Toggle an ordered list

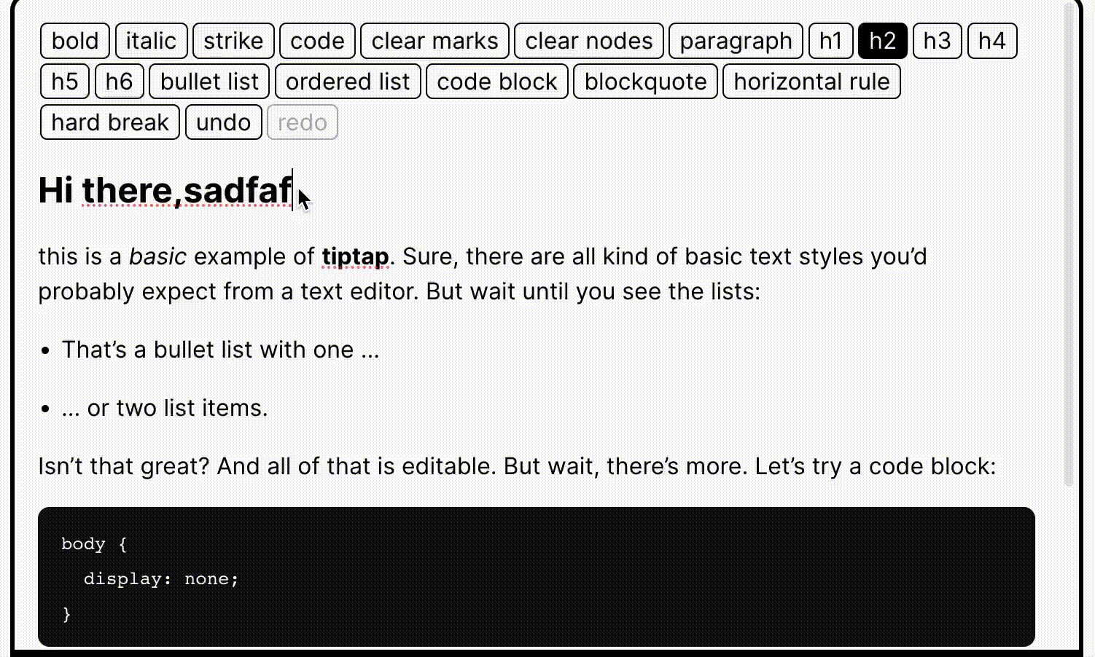click(x=347, y=81)
